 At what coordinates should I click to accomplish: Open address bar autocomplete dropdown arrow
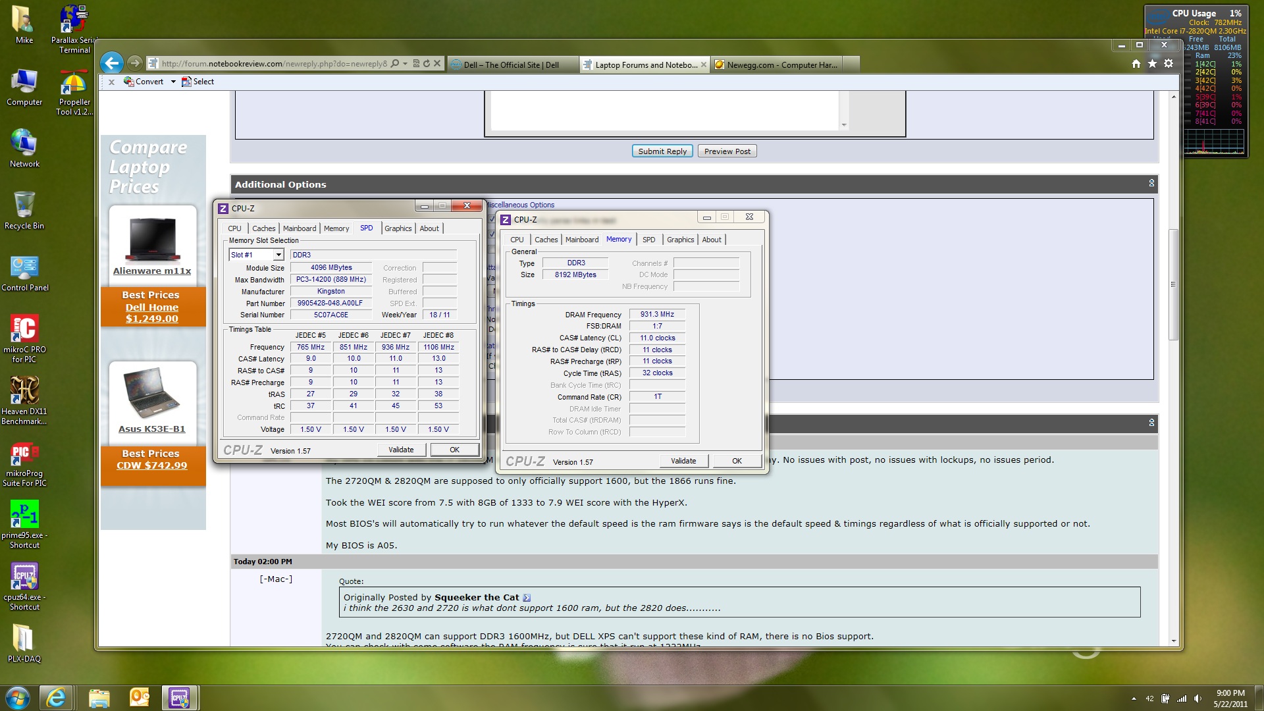coord(405,64)
